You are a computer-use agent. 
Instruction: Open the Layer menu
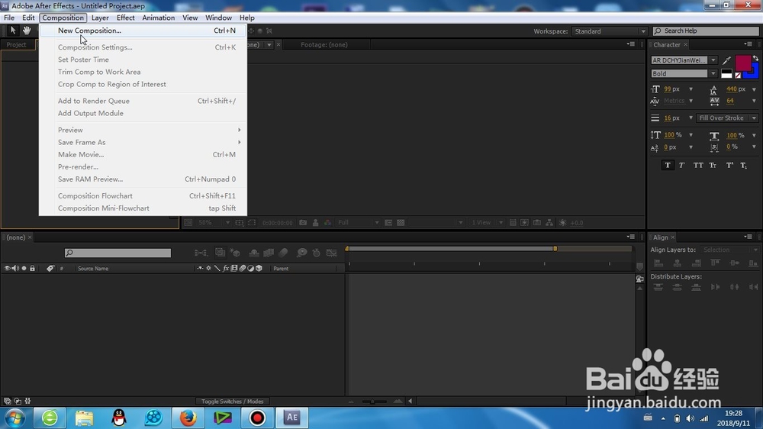(100, 18)
